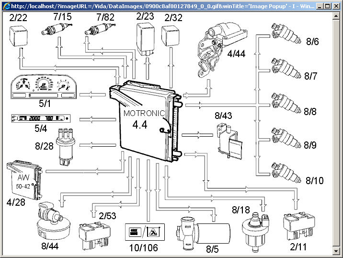This screenshot has height=258, width=343.
Task: Click the label text "2/23"
Action: pyautogui.click(x=145, y=16)
